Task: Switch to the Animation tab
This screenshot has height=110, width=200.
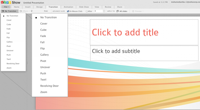Action: [x=69, y=7]
